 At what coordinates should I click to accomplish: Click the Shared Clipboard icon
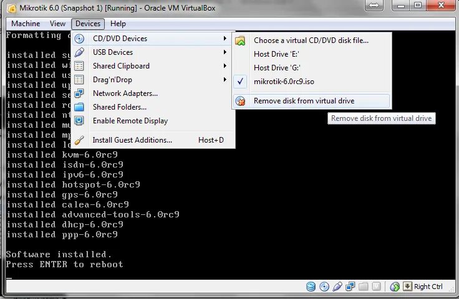pyautogui.click(x=79, y=66)
